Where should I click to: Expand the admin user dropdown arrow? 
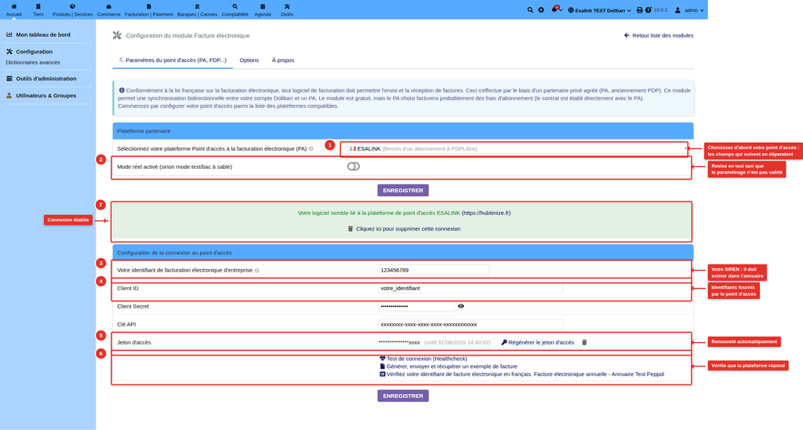click(702, 10)
